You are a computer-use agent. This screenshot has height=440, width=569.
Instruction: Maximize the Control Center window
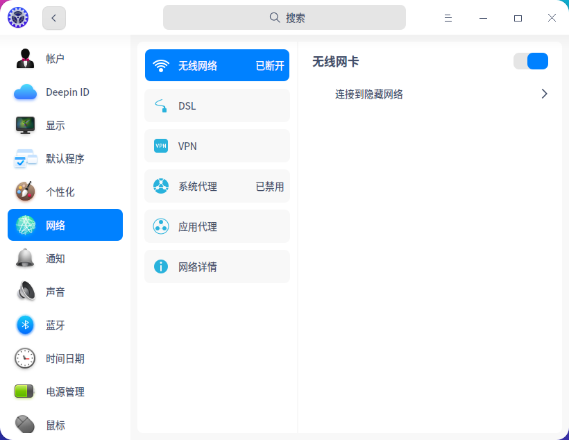coord(518,18)
